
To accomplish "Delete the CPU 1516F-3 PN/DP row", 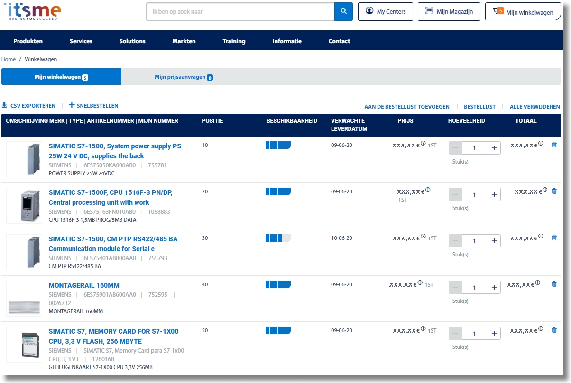I will [x=554, y=191].
